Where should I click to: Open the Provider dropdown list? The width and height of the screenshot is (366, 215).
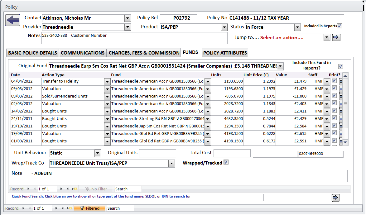coord(128,27)
